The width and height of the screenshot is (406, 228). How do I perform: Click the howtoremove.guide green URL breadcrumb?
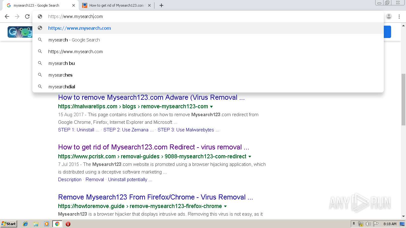click(x=140, y=206)
